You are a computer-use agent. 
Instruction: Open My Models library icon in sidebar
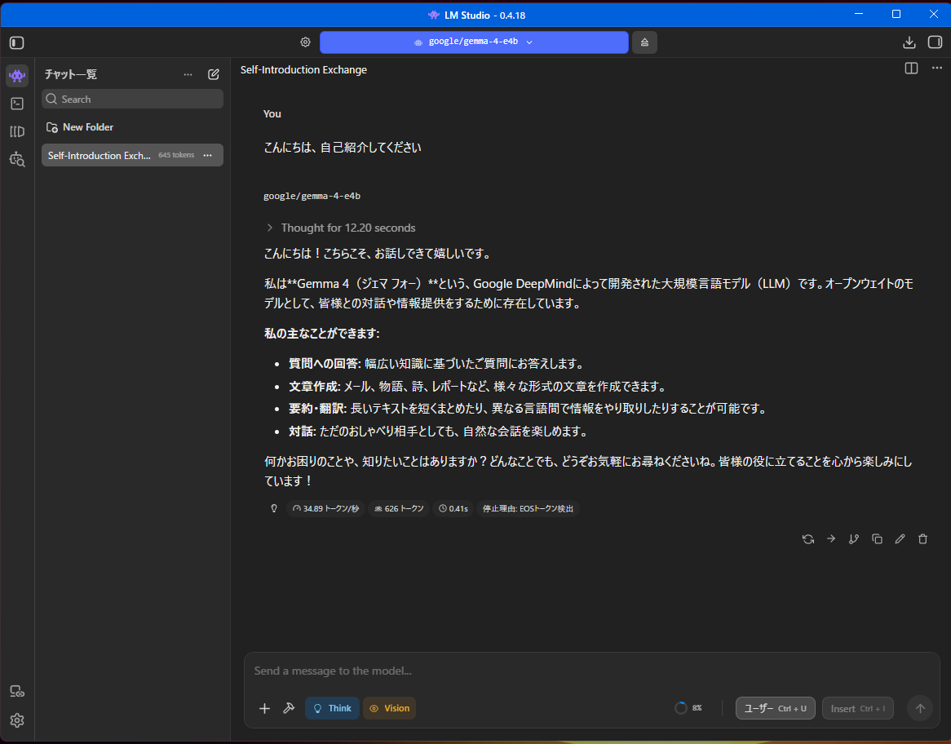(17, 131)
